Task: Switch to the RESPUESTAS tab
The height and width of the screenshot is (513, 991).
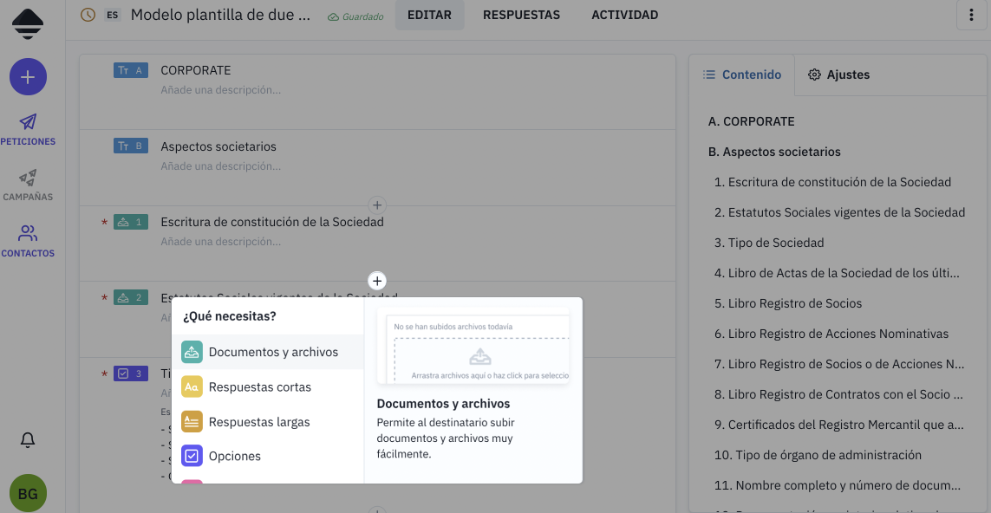Action: click(521, 15)
